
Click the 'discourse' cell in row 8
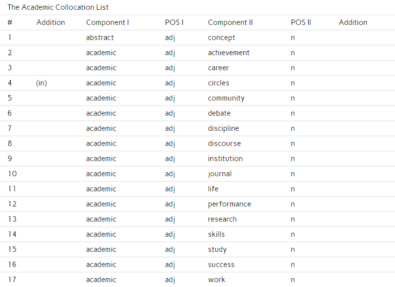coord(224,143)
